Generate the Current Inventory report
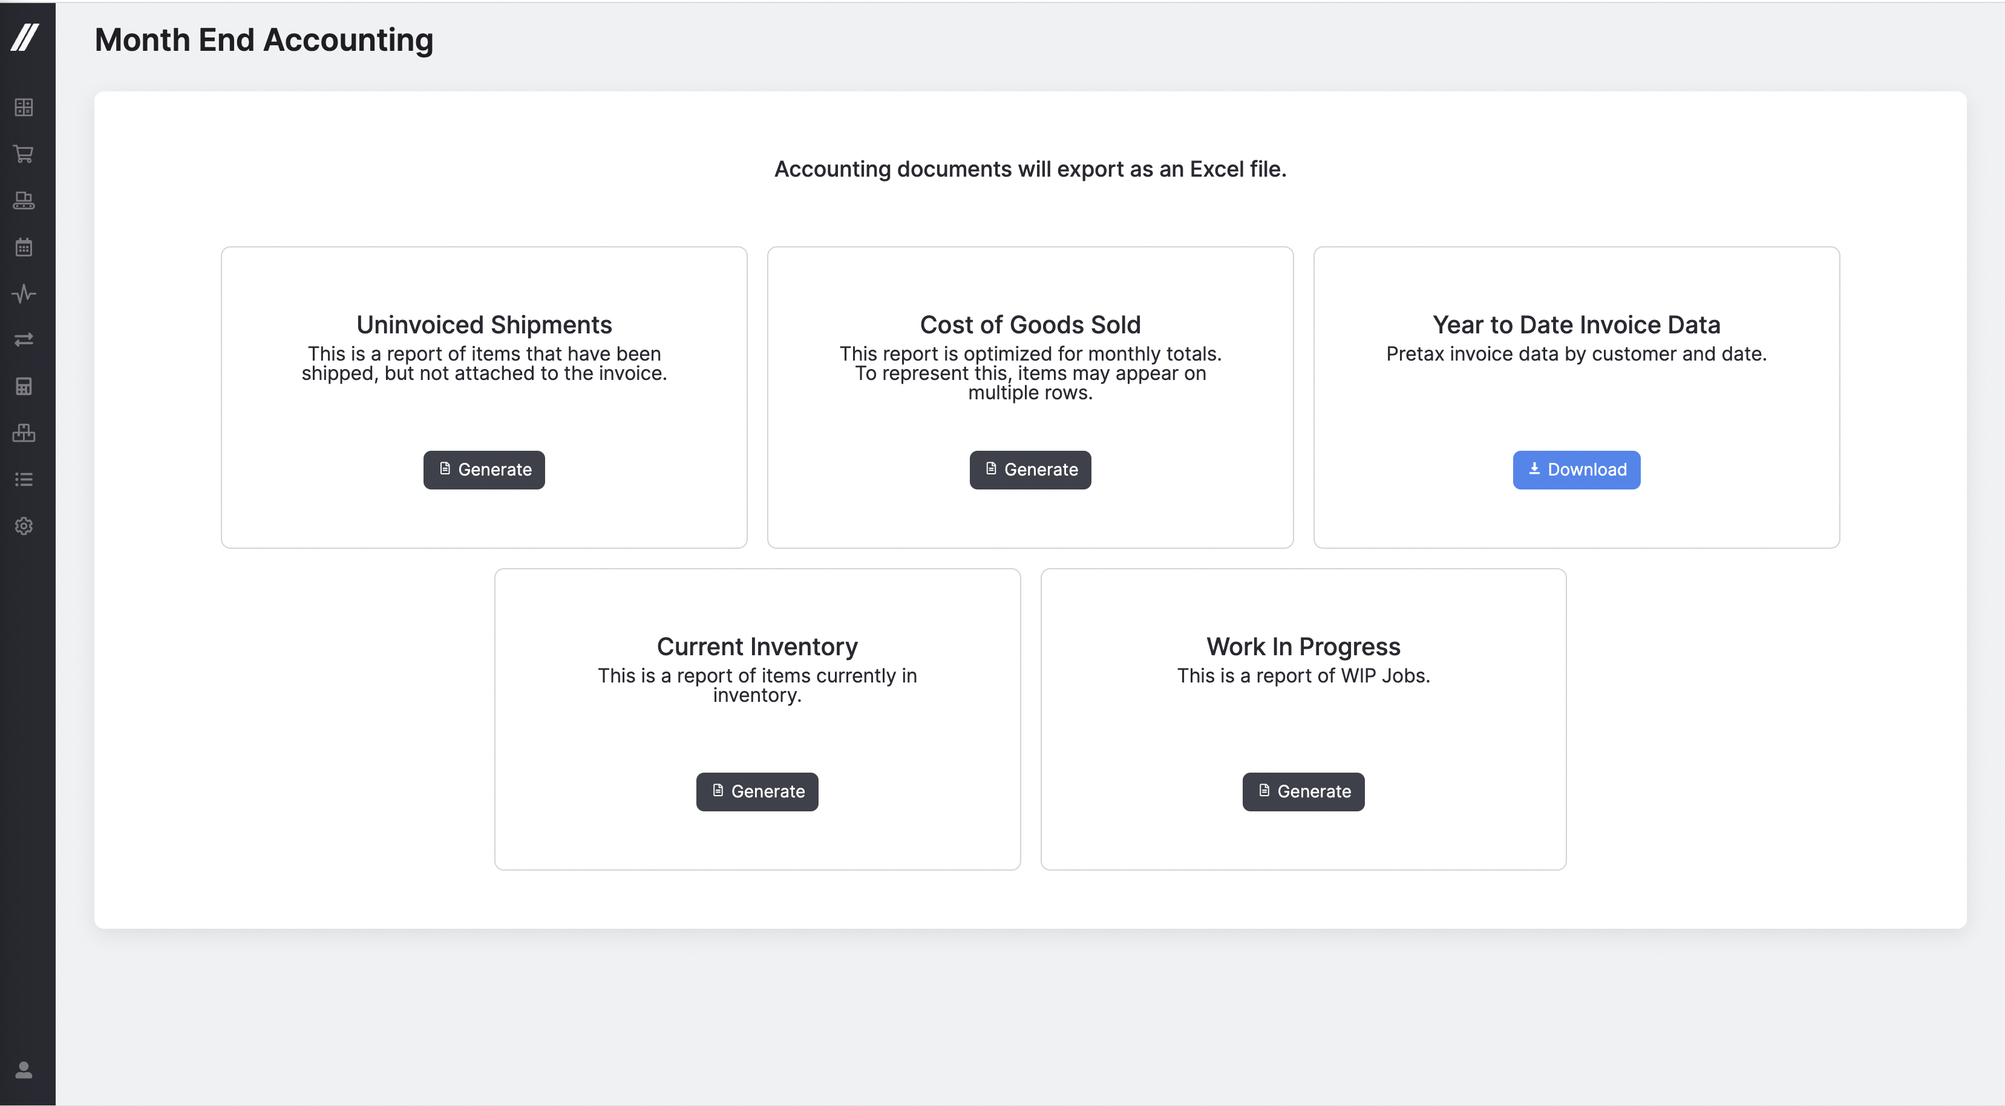Image resolution: width=2005 pixels, height=1106 pixels. point(756,791)
